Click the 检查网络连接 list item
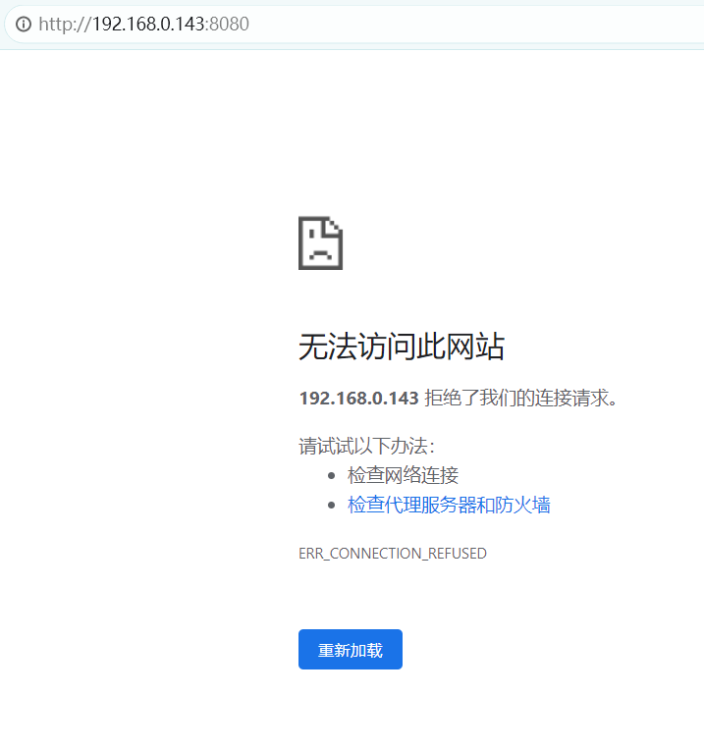Image resolution: width=704 pixels, height=749 pixels. (403, 475)
